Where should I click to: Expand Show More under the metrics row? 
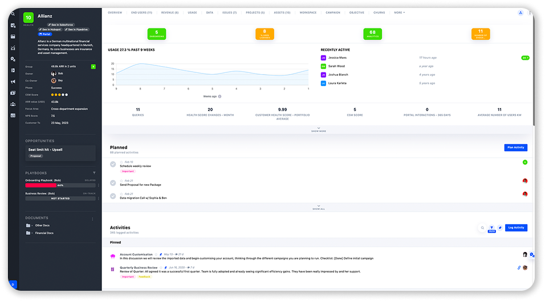[319, 129]
